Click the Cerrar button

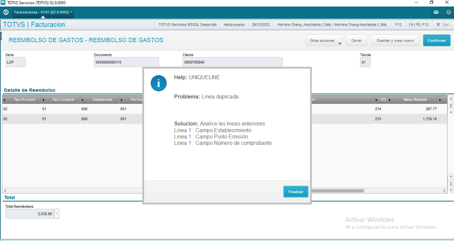click(357, 41)
